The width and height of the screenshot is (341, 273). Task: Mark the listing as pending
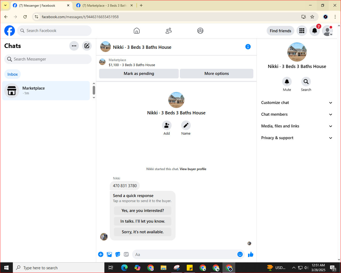point(139,74)
